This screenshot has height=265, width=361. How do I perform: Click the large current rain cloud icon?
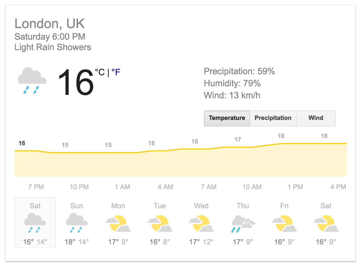[x=32, y=81]
